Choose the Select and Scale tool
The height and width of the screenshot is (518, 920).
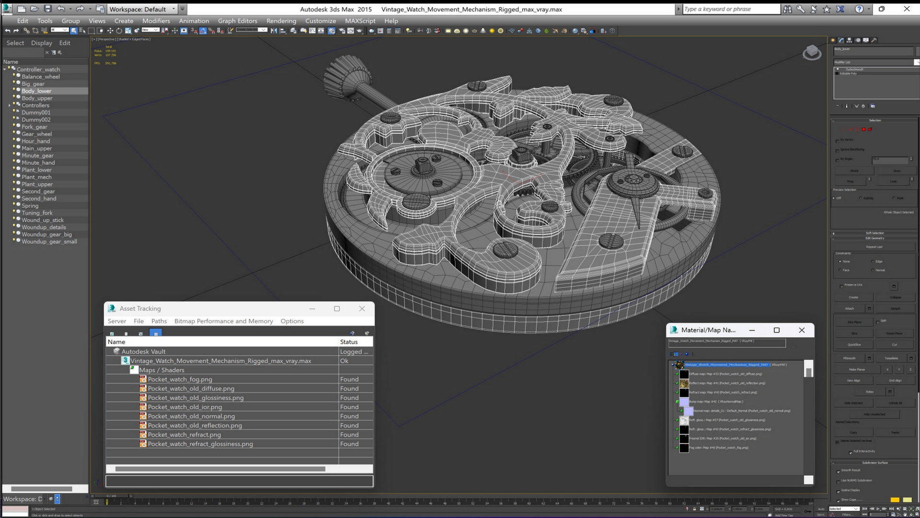pos(128,31)
